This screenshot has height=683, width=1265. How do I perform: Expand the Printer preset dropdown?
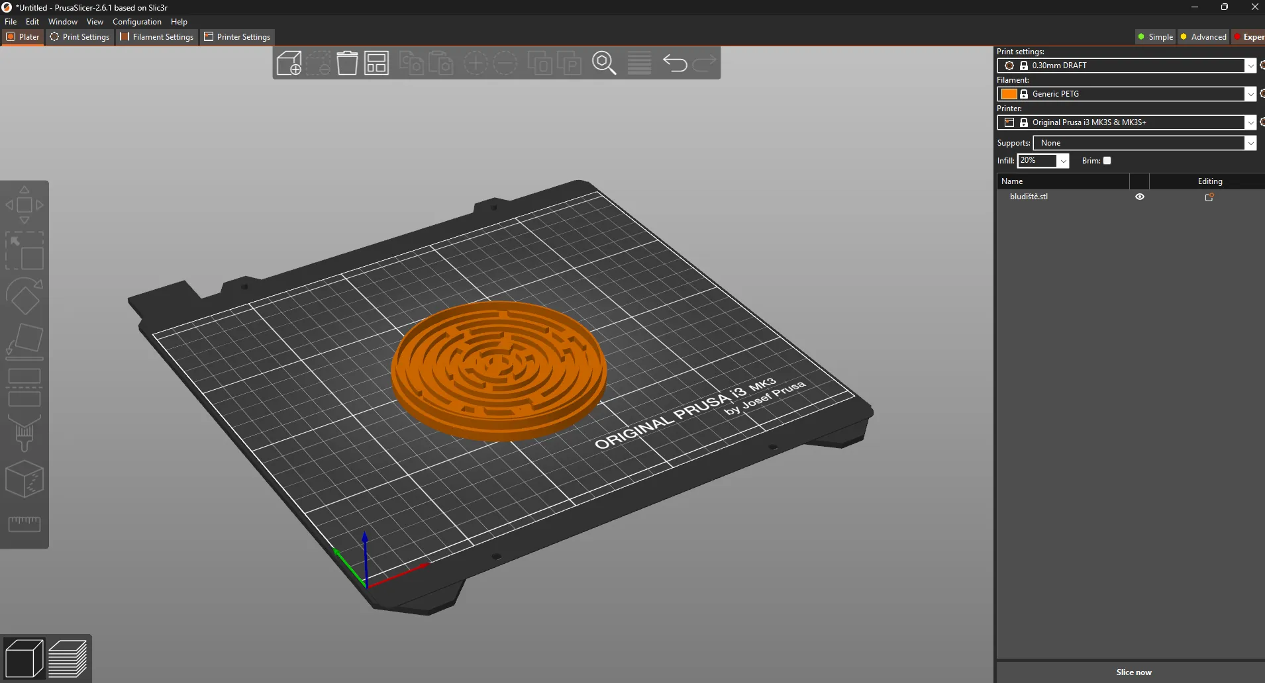pos(1250,122)
